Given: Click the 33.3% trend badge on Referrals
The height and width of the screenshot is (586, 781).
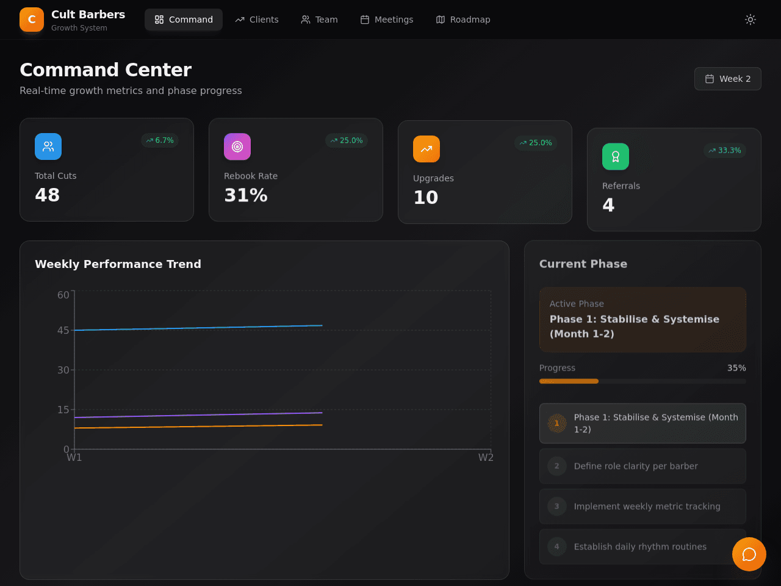Looking at the screenshot, I should (725, 150).
